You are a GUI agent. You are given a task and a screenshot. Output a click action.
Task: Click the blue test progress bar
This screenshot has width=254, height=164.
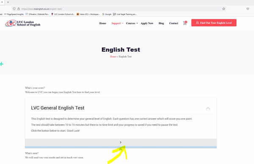tap(121, 147)
